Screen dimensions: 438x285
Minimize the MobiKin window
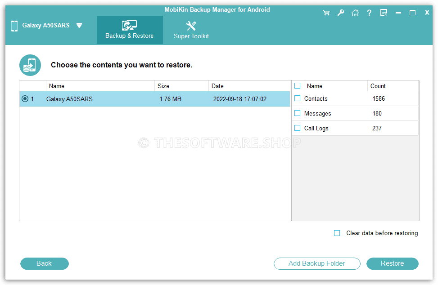click(x=398, y=13)
